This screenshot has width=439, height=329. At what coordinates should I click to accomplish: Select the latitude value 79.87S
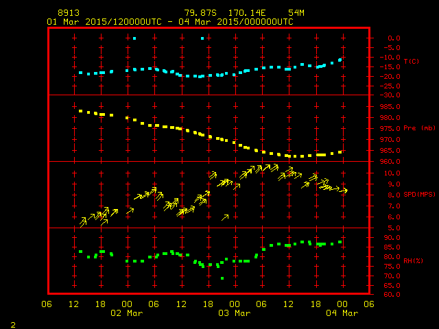coord(200,13)
